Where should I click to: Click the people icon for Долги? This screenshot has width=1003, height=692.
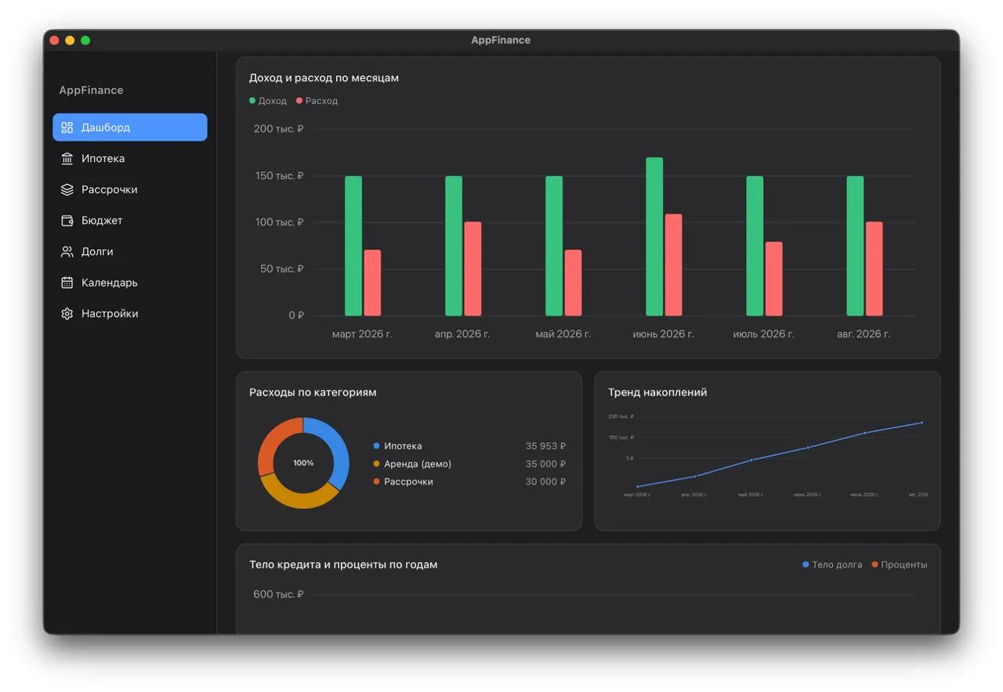click(67, 251)
